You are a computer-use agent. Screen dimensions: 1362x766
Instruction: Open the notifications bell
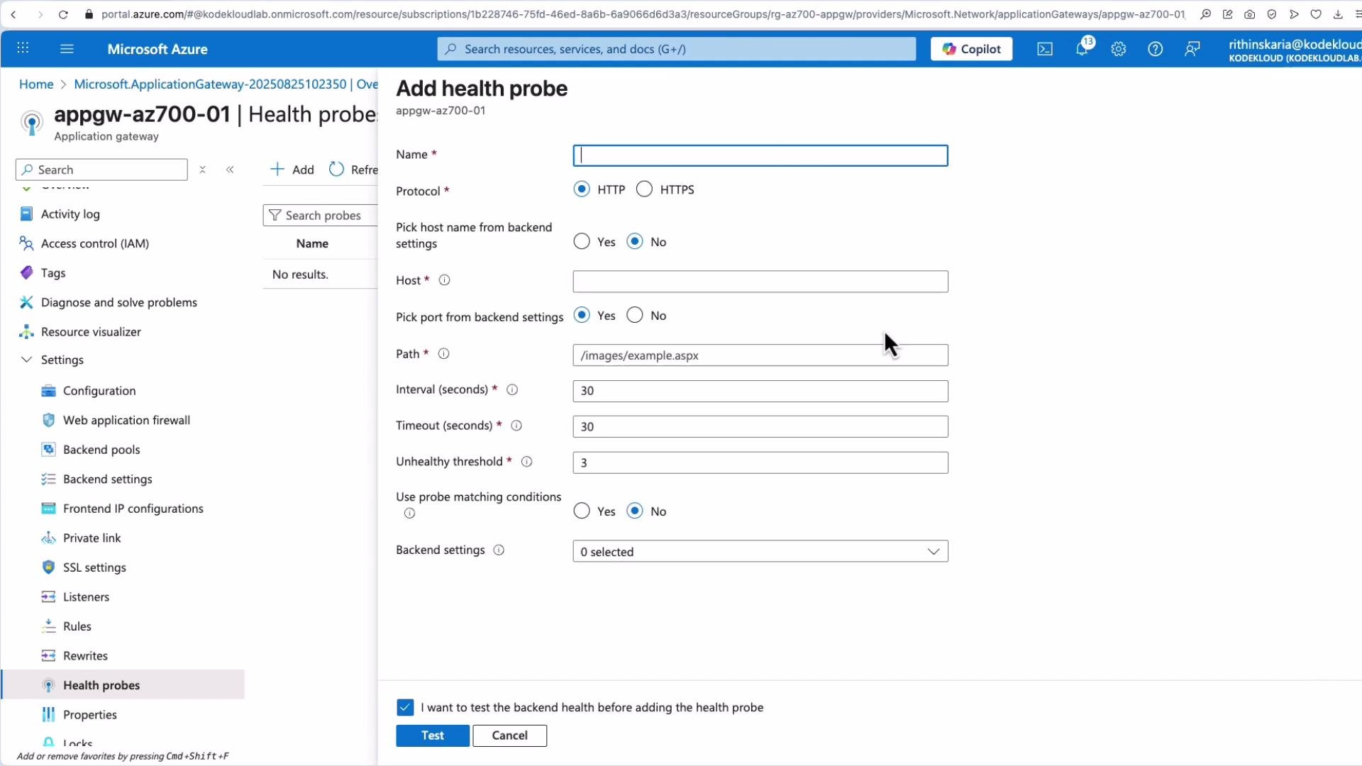(x=1082, y=48)
